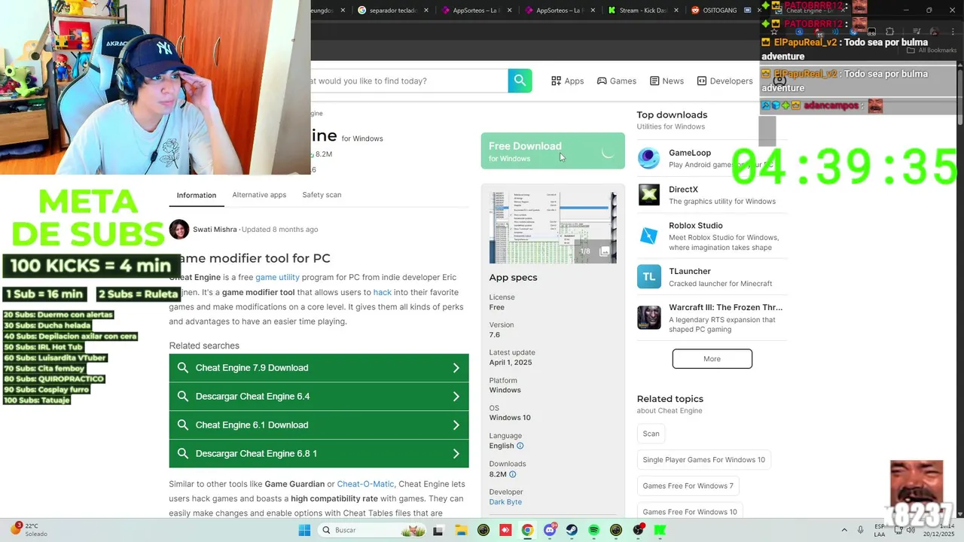Follow the hack hyperlink in description

pyautogui.click(x=383, y=292)
